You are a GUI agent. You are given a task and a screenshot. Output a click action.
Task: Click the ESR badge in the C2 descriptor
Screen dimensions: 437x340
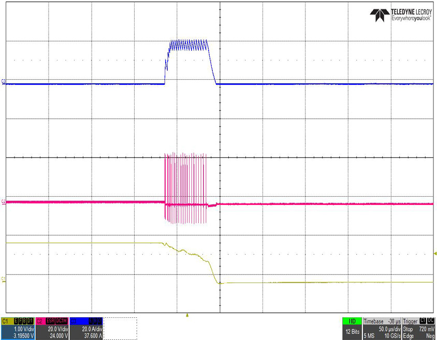point(50,321)
